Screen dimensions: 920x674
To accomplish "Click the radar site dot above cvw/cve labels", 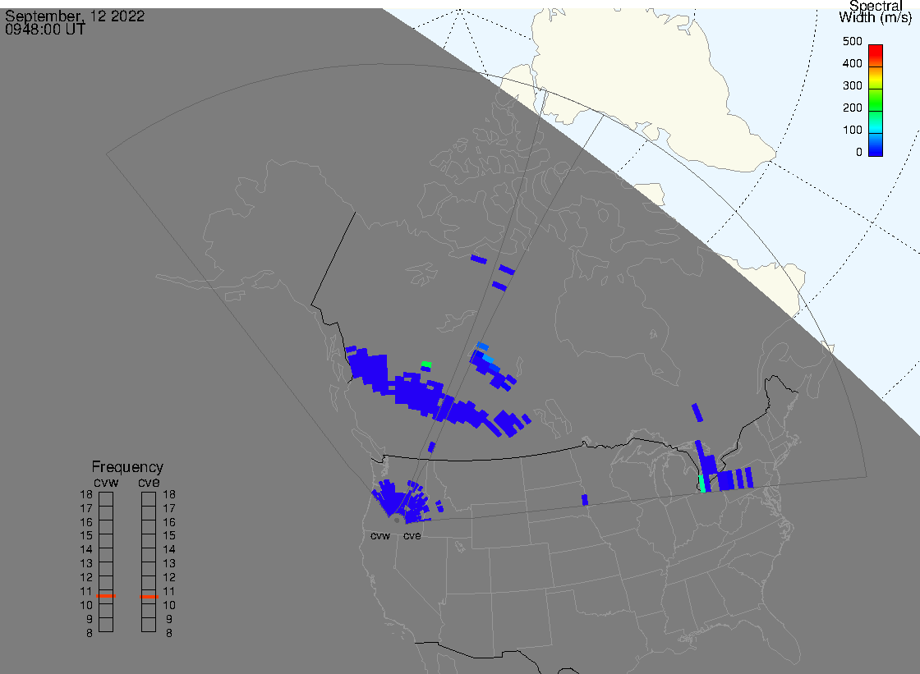I will point(398,520).
